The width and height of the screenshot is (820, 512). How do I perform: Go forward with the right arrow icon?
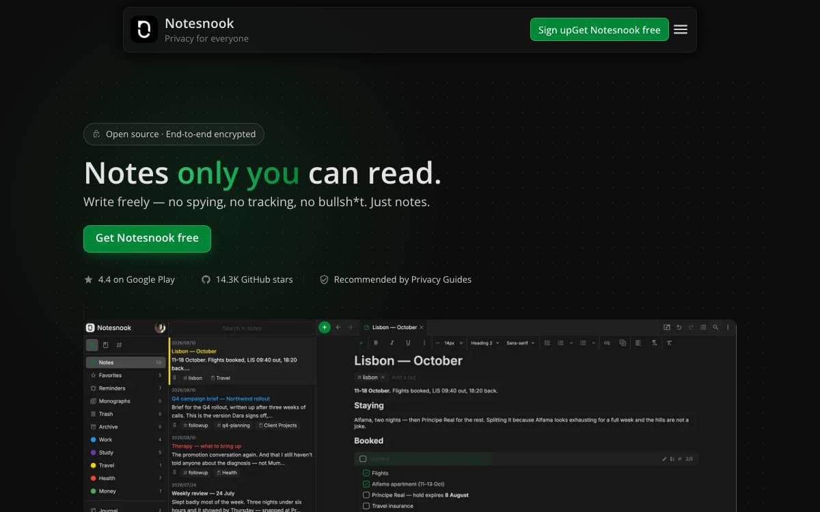pyautogui.click(x=350, y=327)
